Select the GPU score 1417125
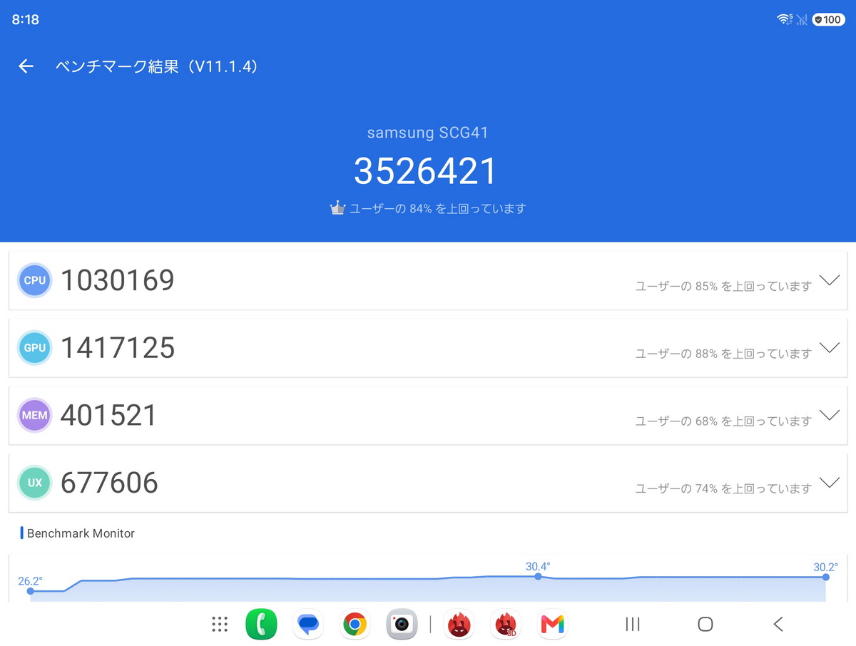This screenshot has width=856, height=646. (118, 348)
